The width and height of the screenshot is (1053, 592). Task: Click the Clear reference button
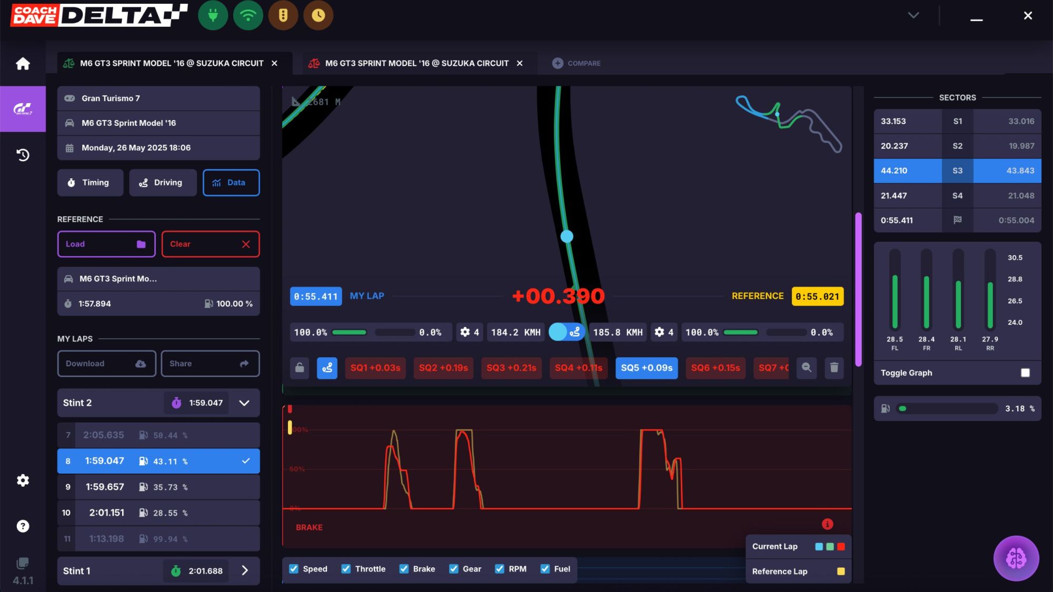(x=210, y=244)
